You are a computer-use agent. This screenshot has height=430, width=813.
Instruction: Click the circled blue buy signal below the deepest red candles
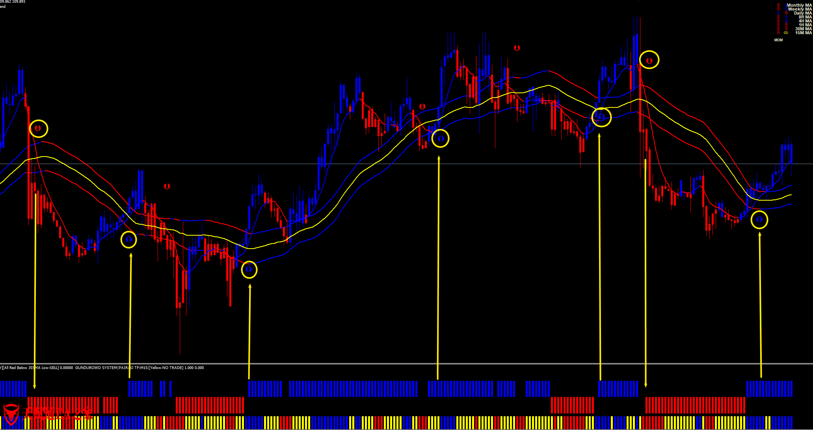click(x=249, y=269)
